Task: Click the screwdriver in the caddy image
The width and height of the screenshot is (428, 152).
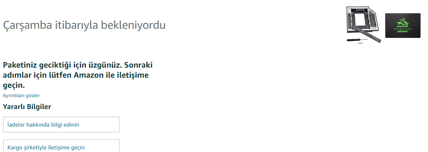Action: (x=353, y=39)
